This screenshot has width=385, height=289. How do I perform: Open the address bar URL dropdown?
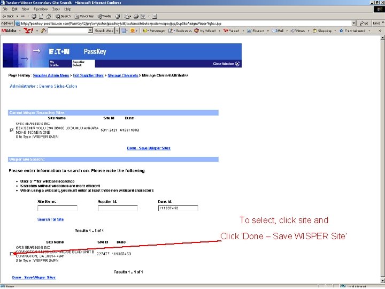(x=354, y=24)
